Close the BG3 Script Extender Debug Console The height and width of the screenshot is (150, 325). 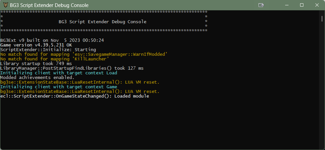(x=317, y=5)
